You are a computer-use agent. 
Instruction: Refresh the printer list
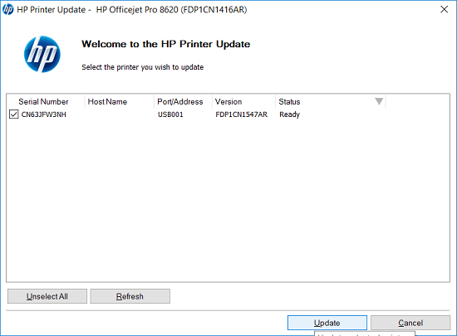click(x=130, y=296)
